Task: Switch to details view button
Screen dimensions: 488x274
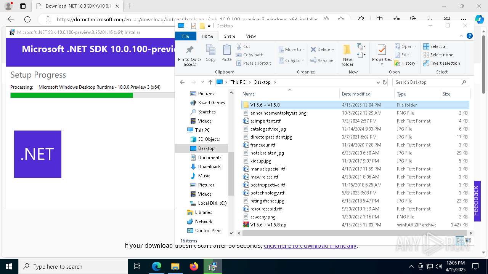Action: click(x=460, y=241)
